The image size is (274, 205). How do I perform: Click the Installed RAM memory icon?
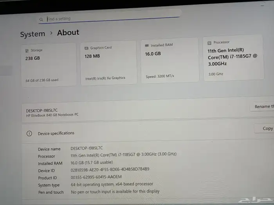pyautogui.click(x=147, y=46)
